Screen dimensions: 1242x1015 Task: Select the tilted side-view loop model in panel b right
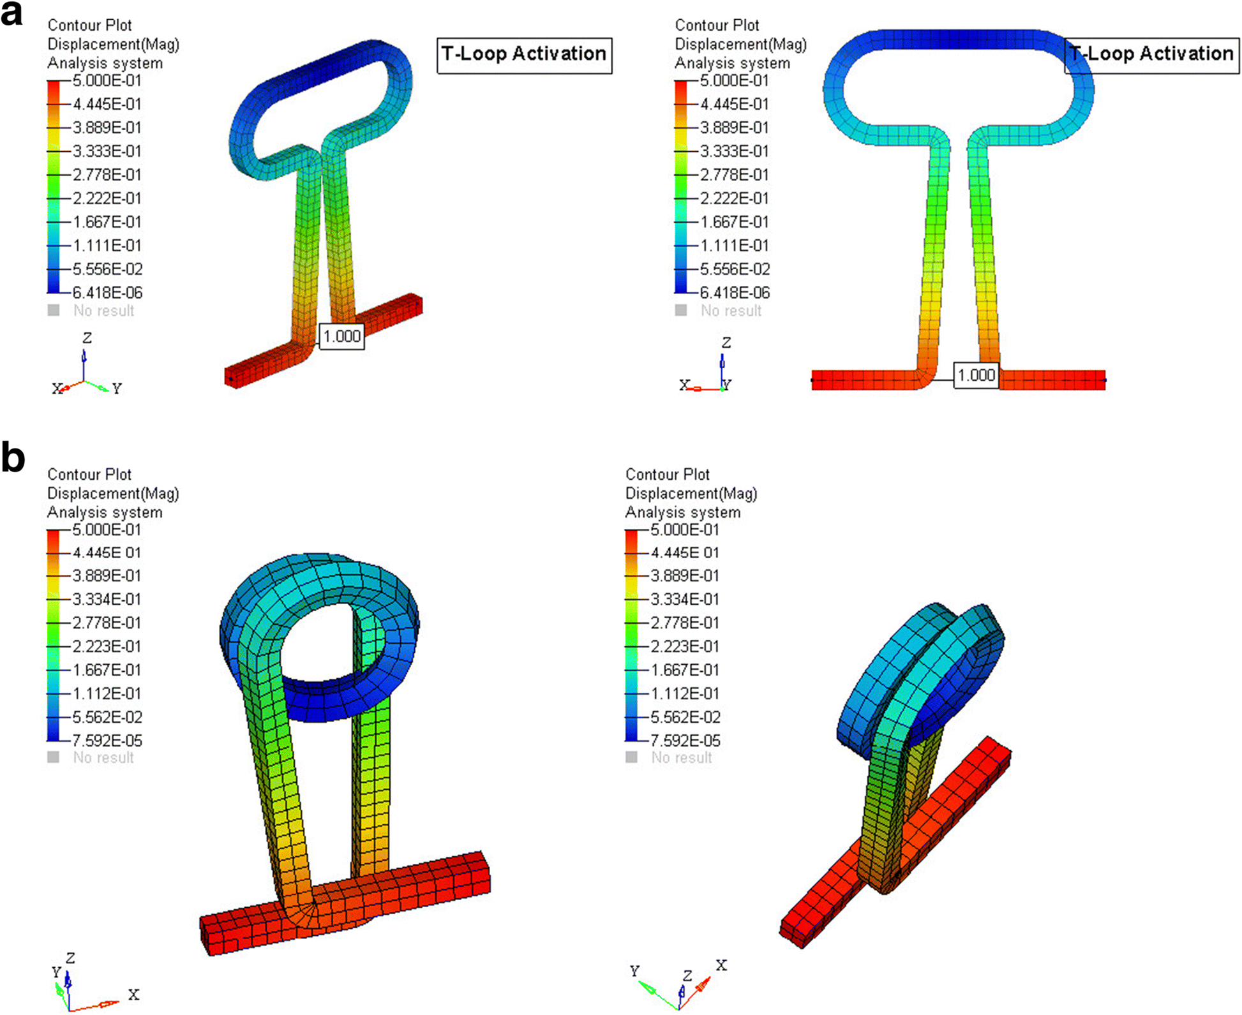tap(895, 775)
